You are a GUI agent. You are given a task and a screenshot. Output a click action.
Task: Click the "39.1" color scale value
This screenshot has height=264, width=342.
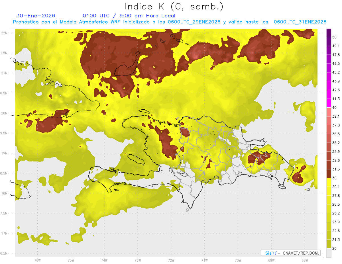pyautogui.click(x=336, y=116)
